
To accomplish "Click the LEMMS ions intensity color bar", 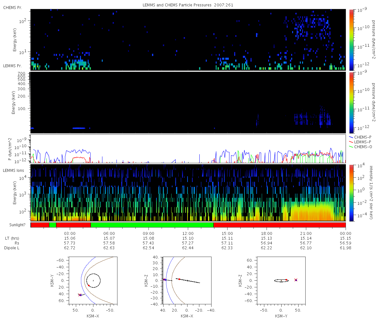I will pos(351,193).
